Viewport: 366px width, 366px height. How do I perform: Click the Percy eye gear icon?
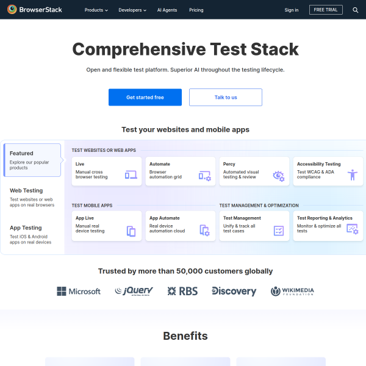click(279, 176)
